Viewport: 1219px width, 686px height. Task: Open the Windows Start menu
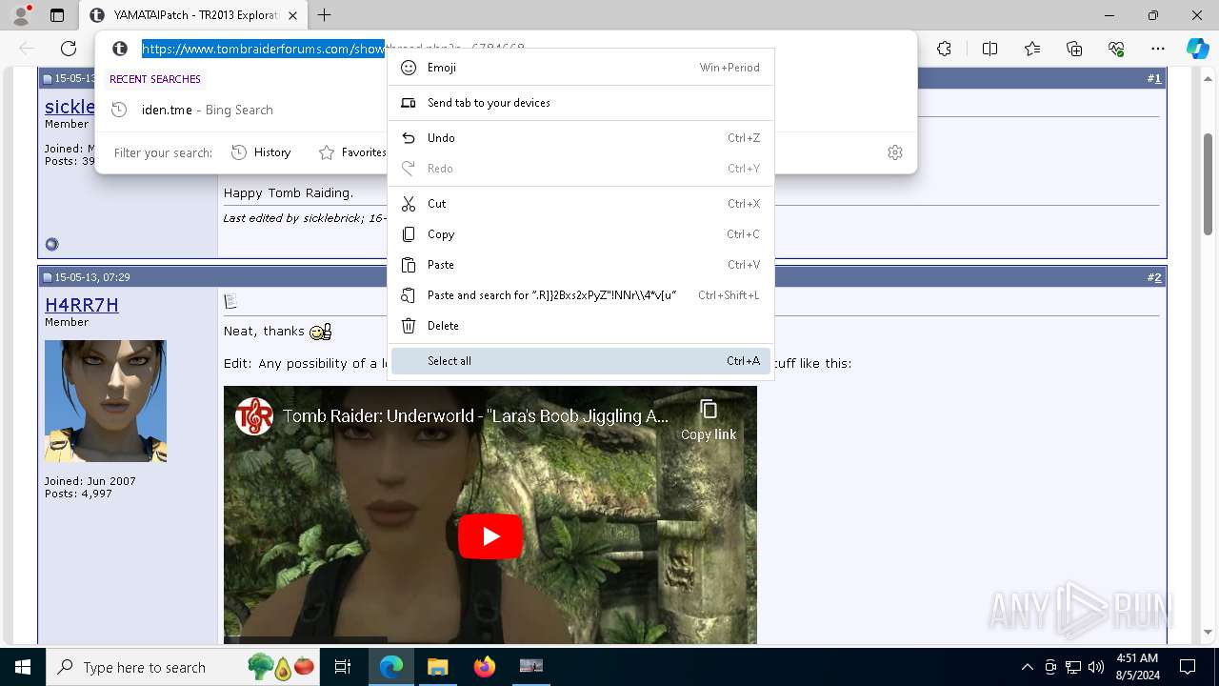23,667
